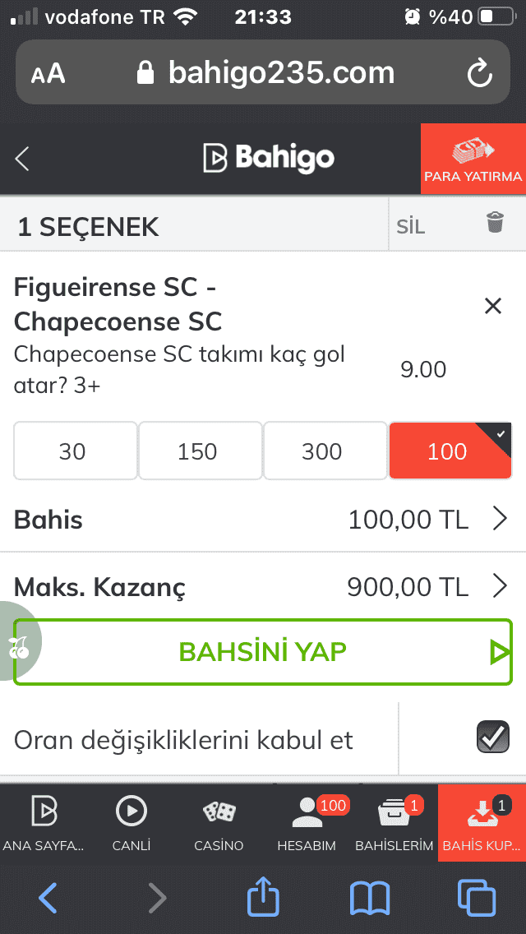Expand Bahis amount row chevron
526x934 pixels.
(x=500, y=520)
